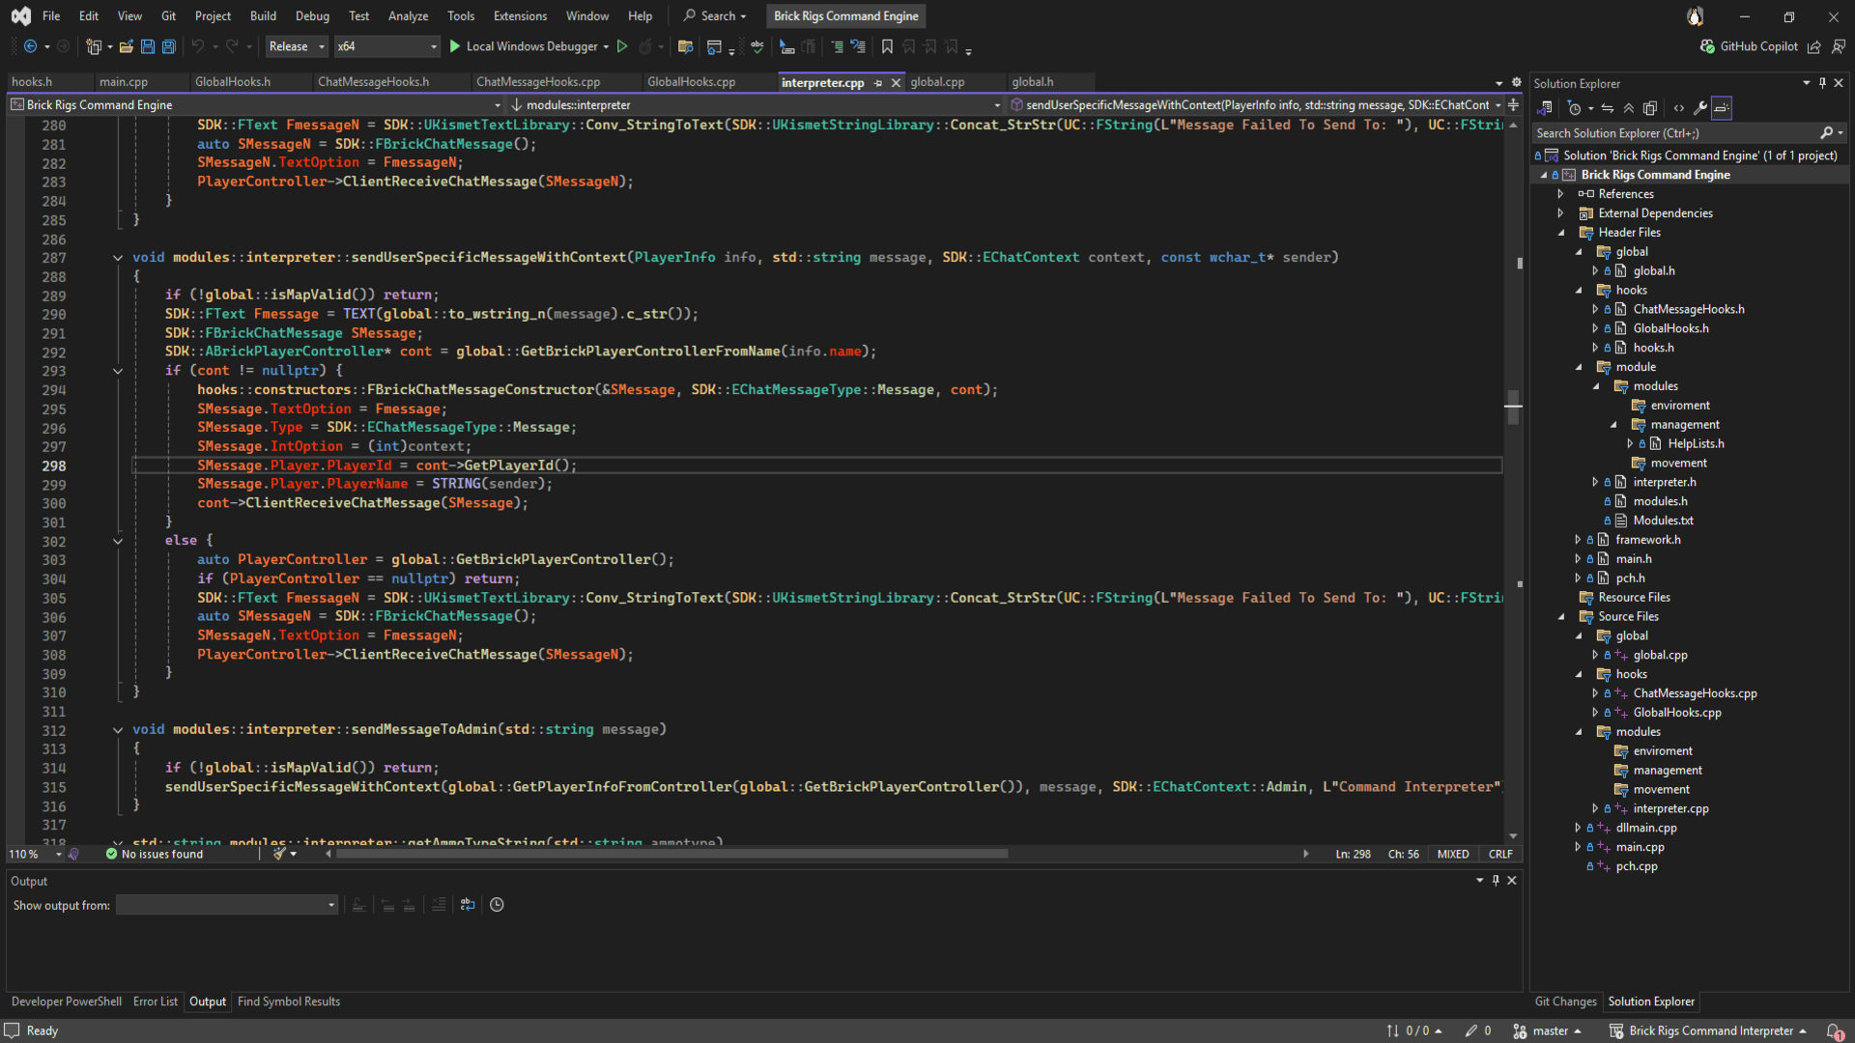Toggle bookmark on current line icon

click(887, 46)
